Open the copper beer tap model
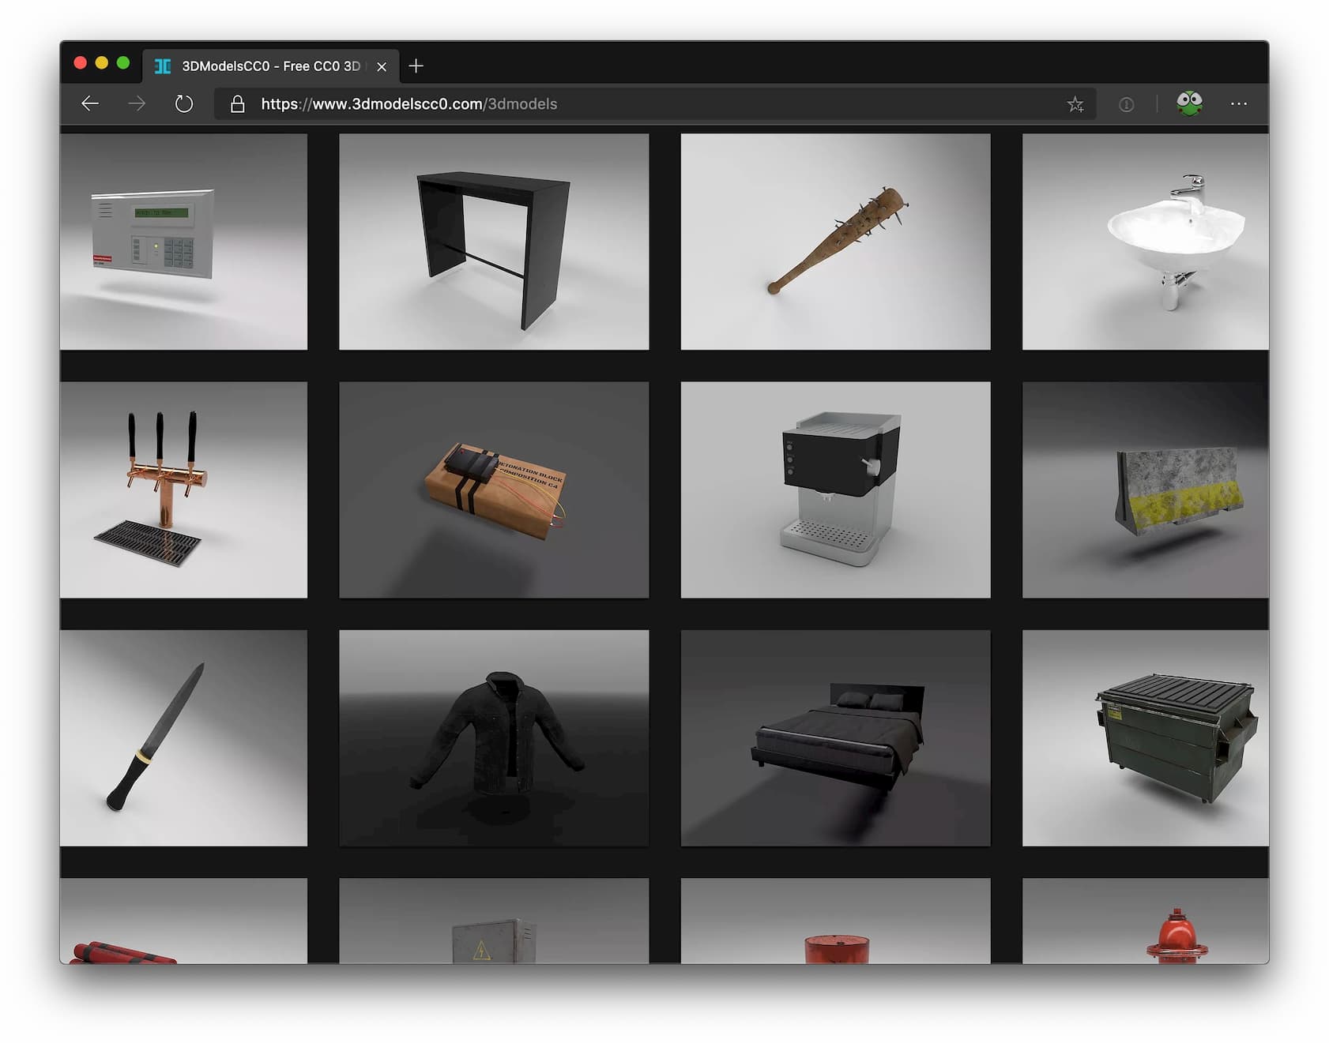This screenshot has width=1329, height=1043. click(183, 490)
